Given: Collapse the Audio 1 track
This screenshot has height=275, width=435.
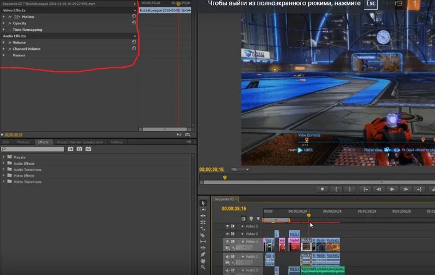Looking at the screenshot, I should click(x=243, y=257).
